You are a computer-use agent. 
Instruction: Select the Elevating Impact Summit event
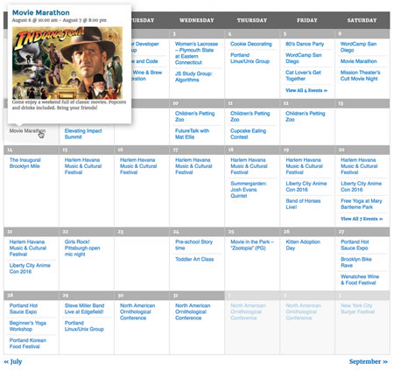(x=83, y=134)
